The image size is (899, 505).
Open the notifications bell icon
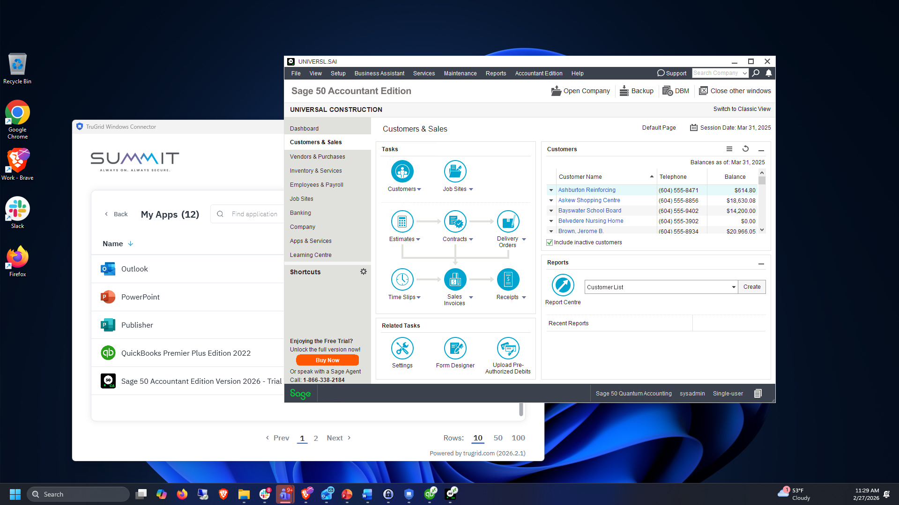(769, 73)
